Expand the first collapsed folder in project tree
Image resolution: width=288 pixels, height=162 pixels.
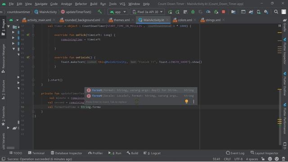click(13, 32)
